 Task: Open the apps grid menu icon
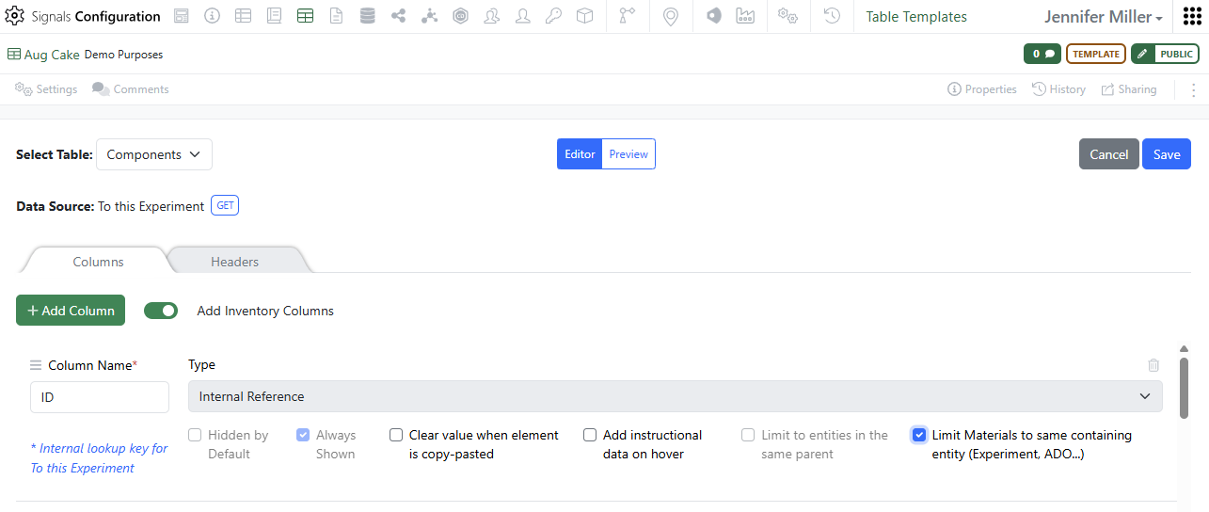(1191, 16)
